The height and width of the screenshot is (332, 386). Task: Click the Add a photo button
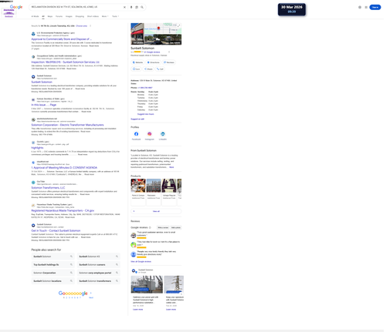click(176, 228)
